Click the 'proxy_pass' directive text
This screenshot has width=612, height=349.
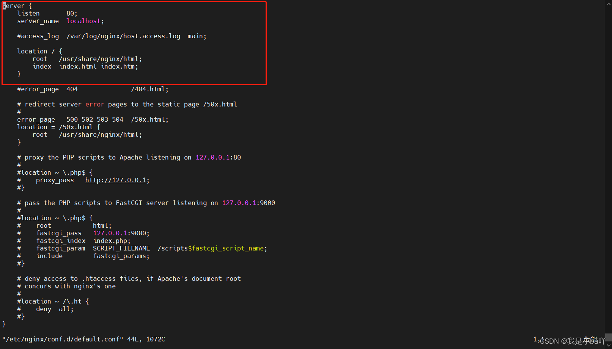pyautogui.click(x=55, y=180)
